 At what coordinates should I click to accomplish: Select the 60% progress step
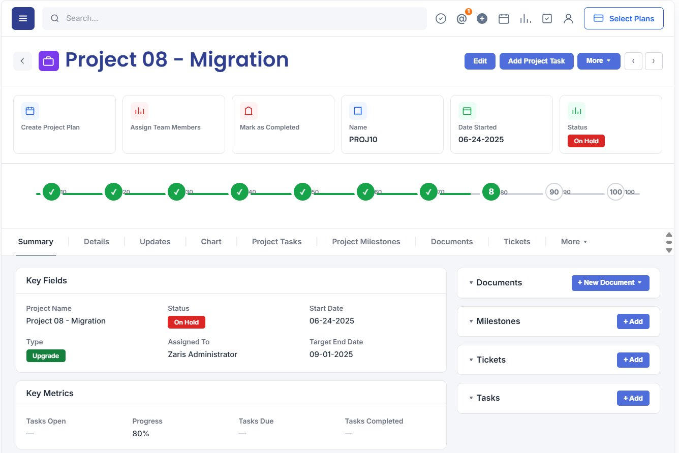(365, 192)
